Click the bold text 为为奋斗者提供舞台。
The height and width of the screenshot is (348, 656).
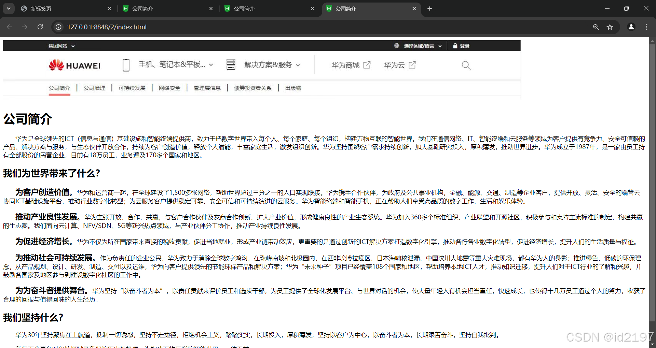coord(52,290)
